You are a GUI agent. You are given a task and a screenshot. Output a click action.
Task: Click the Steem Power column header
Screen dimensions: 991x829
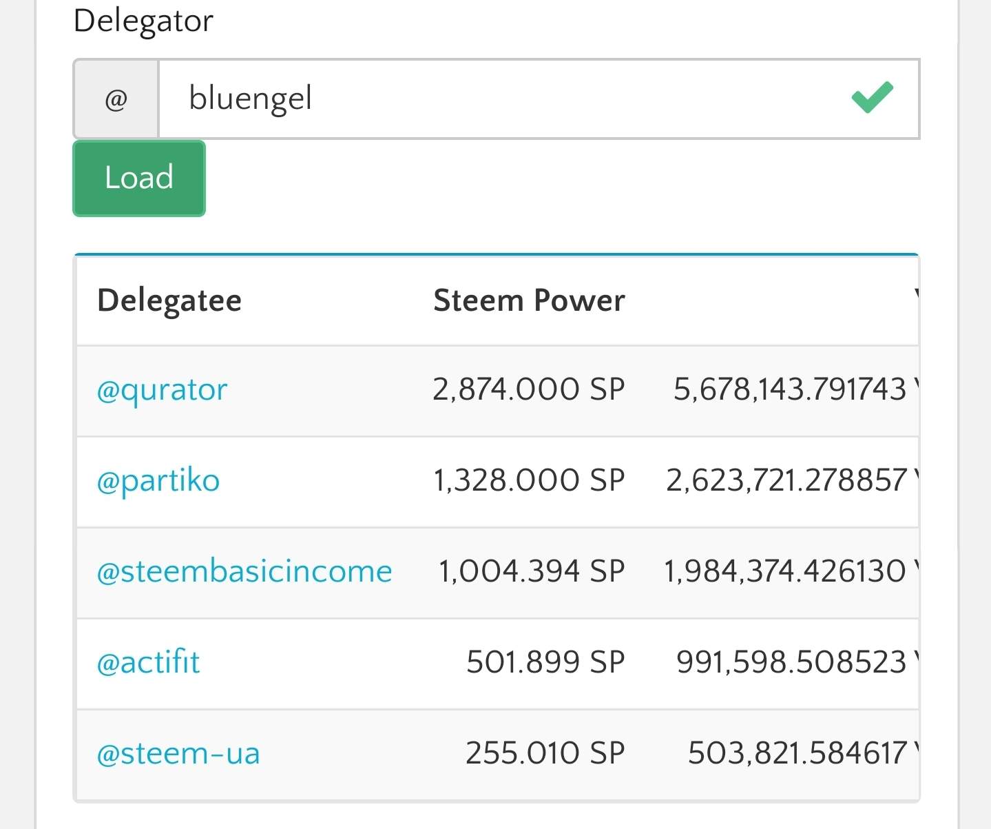coord(529,301)
